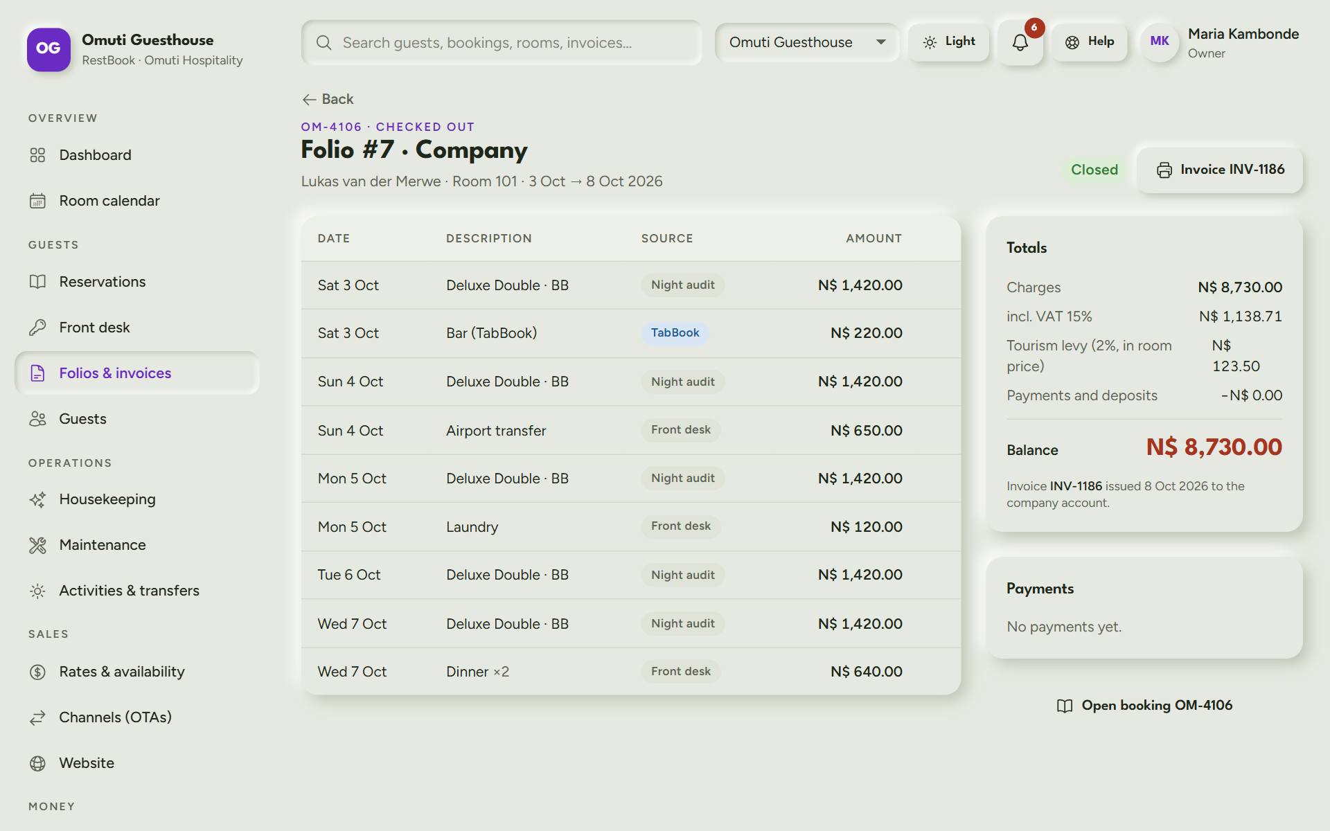Click the Back link
This screenshot has width=1330, height=831.
pyautogui.click(x=328, y=99)
